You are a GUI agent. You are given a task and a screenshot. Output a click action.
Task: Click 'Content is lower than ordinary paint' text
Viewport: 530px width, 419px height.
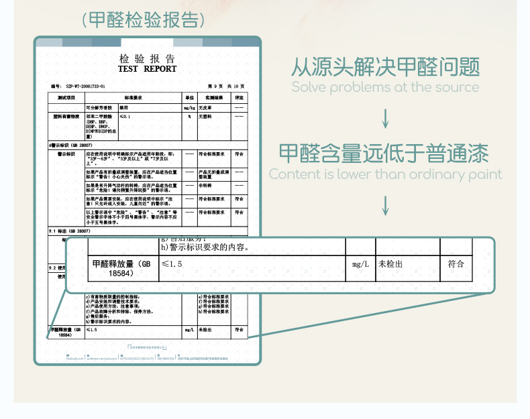click(x=385, y=174)
